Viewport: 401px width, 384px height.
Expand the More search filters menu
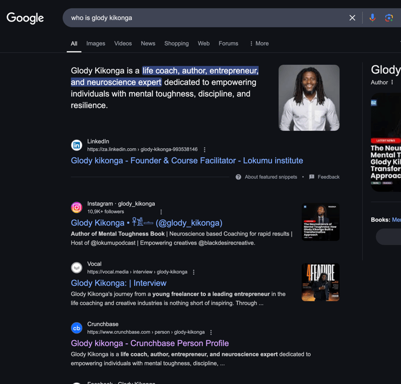259,43
